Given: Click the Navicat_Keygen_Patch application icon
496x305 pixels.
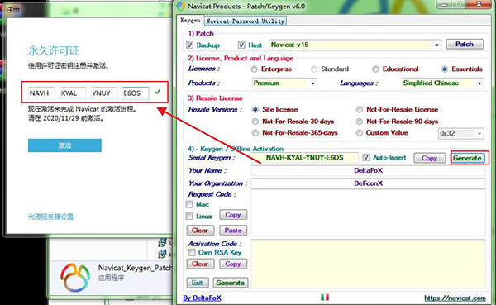Looking at the screenshot, I should [75, 277].
